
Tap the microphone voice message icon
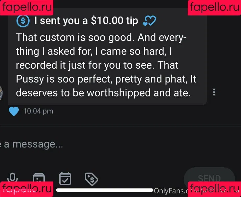13,178
